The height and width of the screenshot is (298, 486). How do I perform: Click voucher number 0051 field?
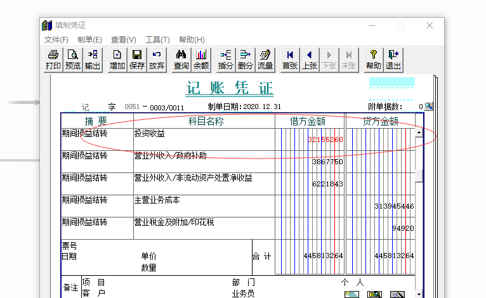[132, 107]
